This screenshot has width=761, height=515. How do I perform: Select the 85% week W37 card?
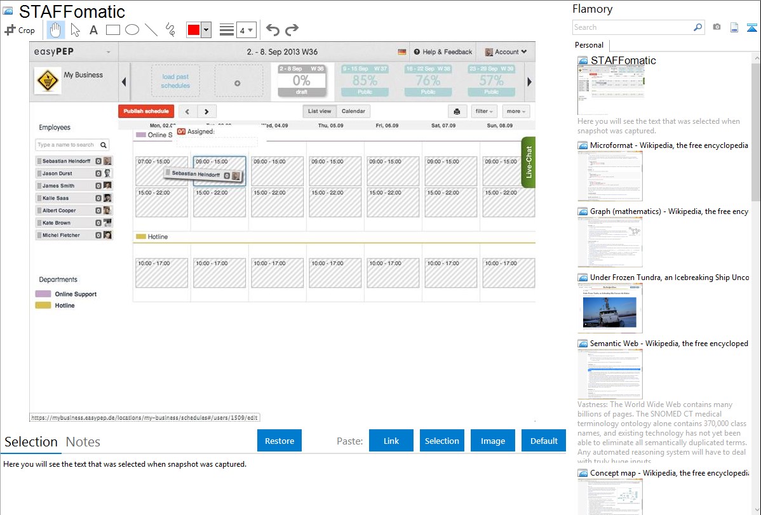coord(365,80)
